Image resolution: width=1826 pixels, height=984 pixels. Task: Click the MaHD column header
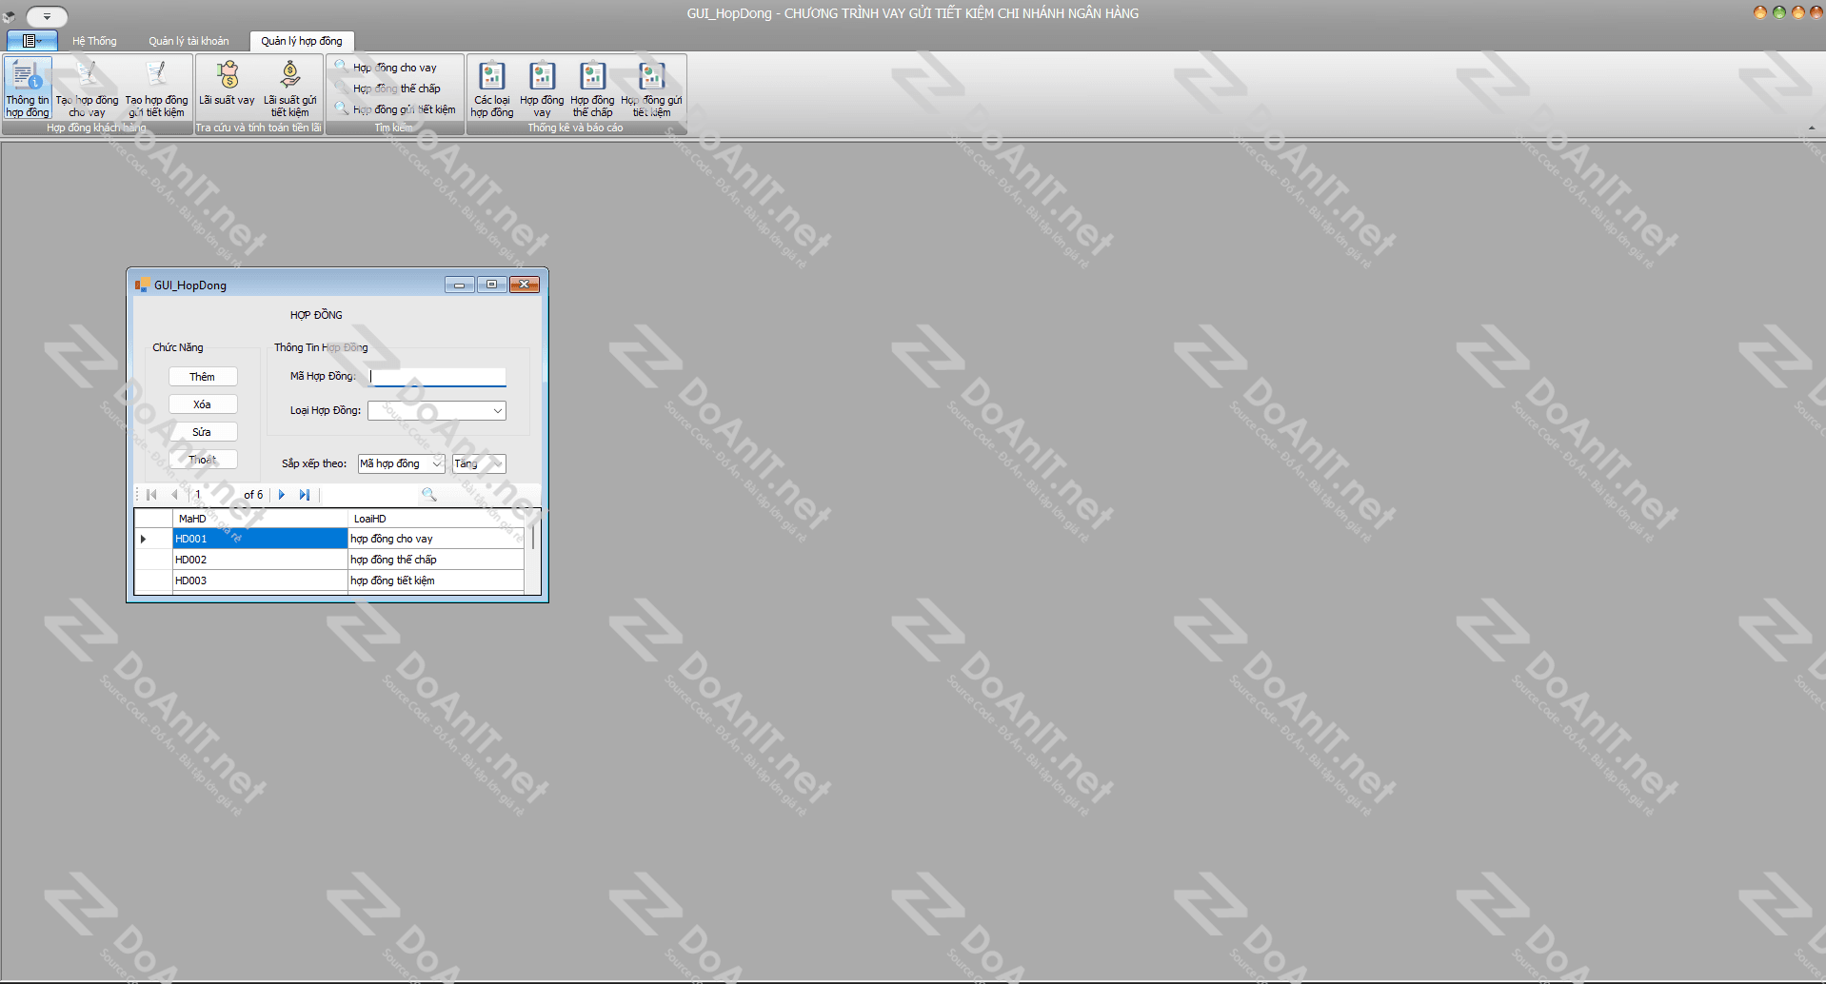pyautogui.click(x=260, y=519)
